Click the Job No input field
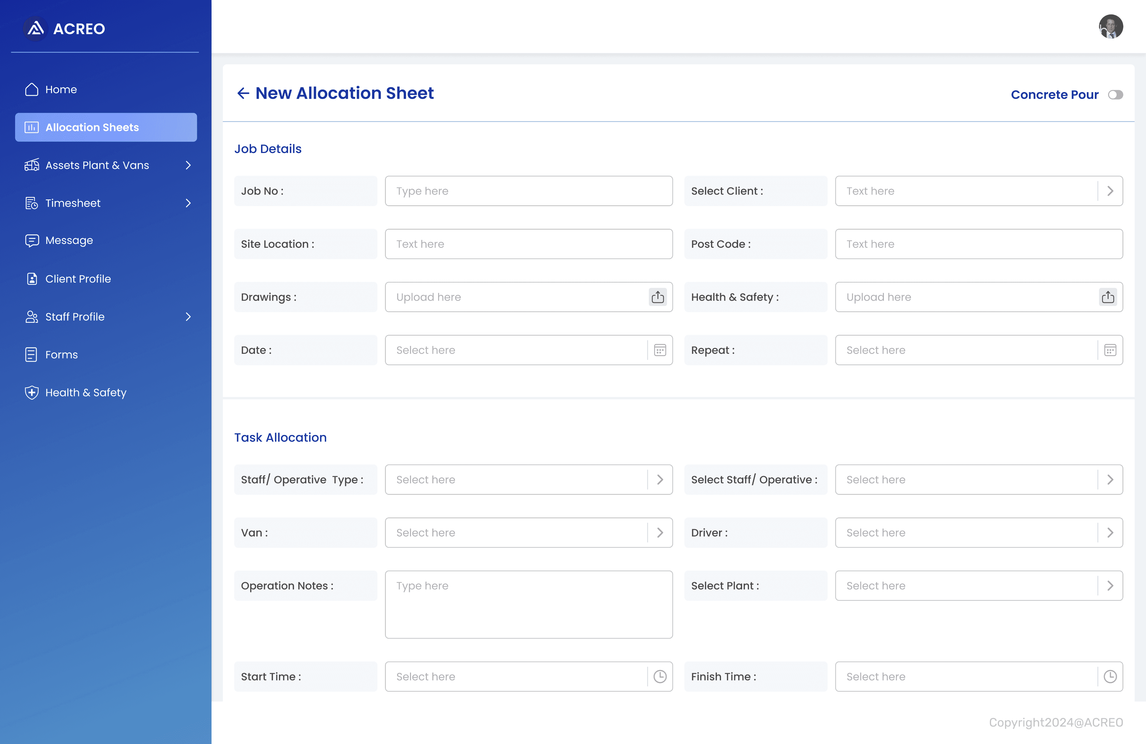The image size is (1146, 744). (x=528, y=191)
